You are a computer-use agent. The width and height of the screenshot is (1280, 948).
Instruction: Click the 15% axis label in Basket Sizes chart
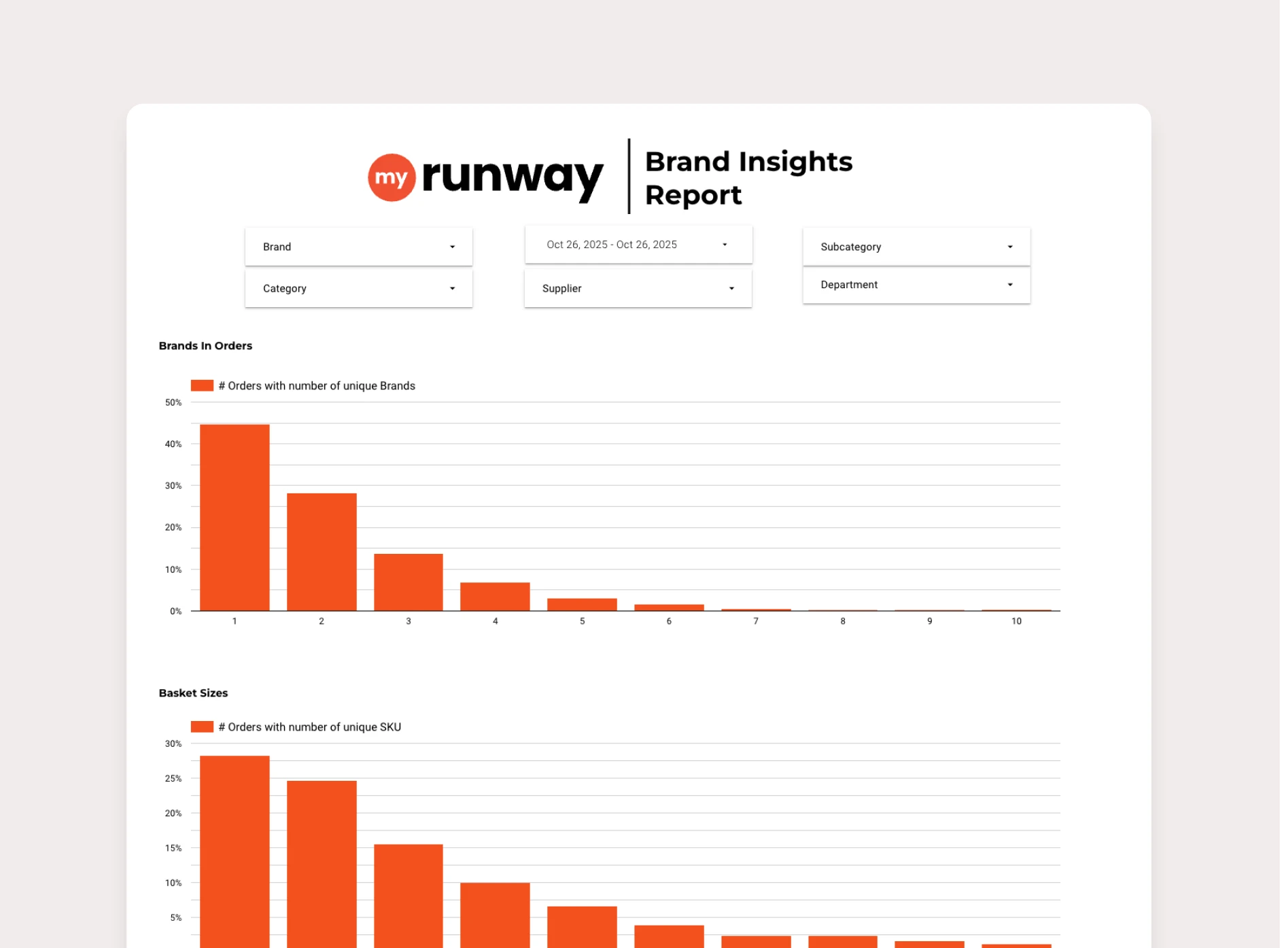(173, 848)
